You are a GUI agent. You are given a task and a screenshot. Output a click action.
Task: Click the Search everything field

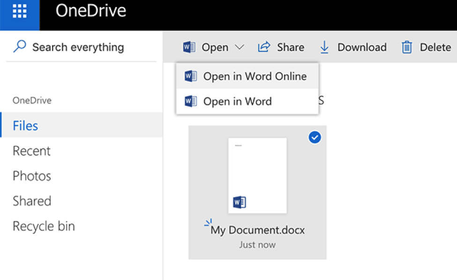pyautogui.click(x=78, y=47)
